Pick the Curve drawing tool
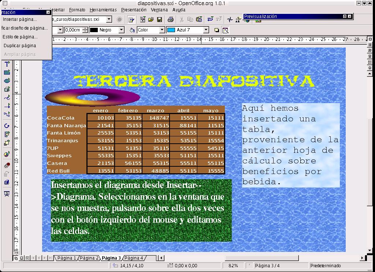The height and width of the screenshot is (272, 375). [x=7, y=98]
